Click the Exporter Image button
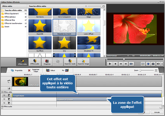The width and height of the screenshot is (165, 116). tap(83, 62)
